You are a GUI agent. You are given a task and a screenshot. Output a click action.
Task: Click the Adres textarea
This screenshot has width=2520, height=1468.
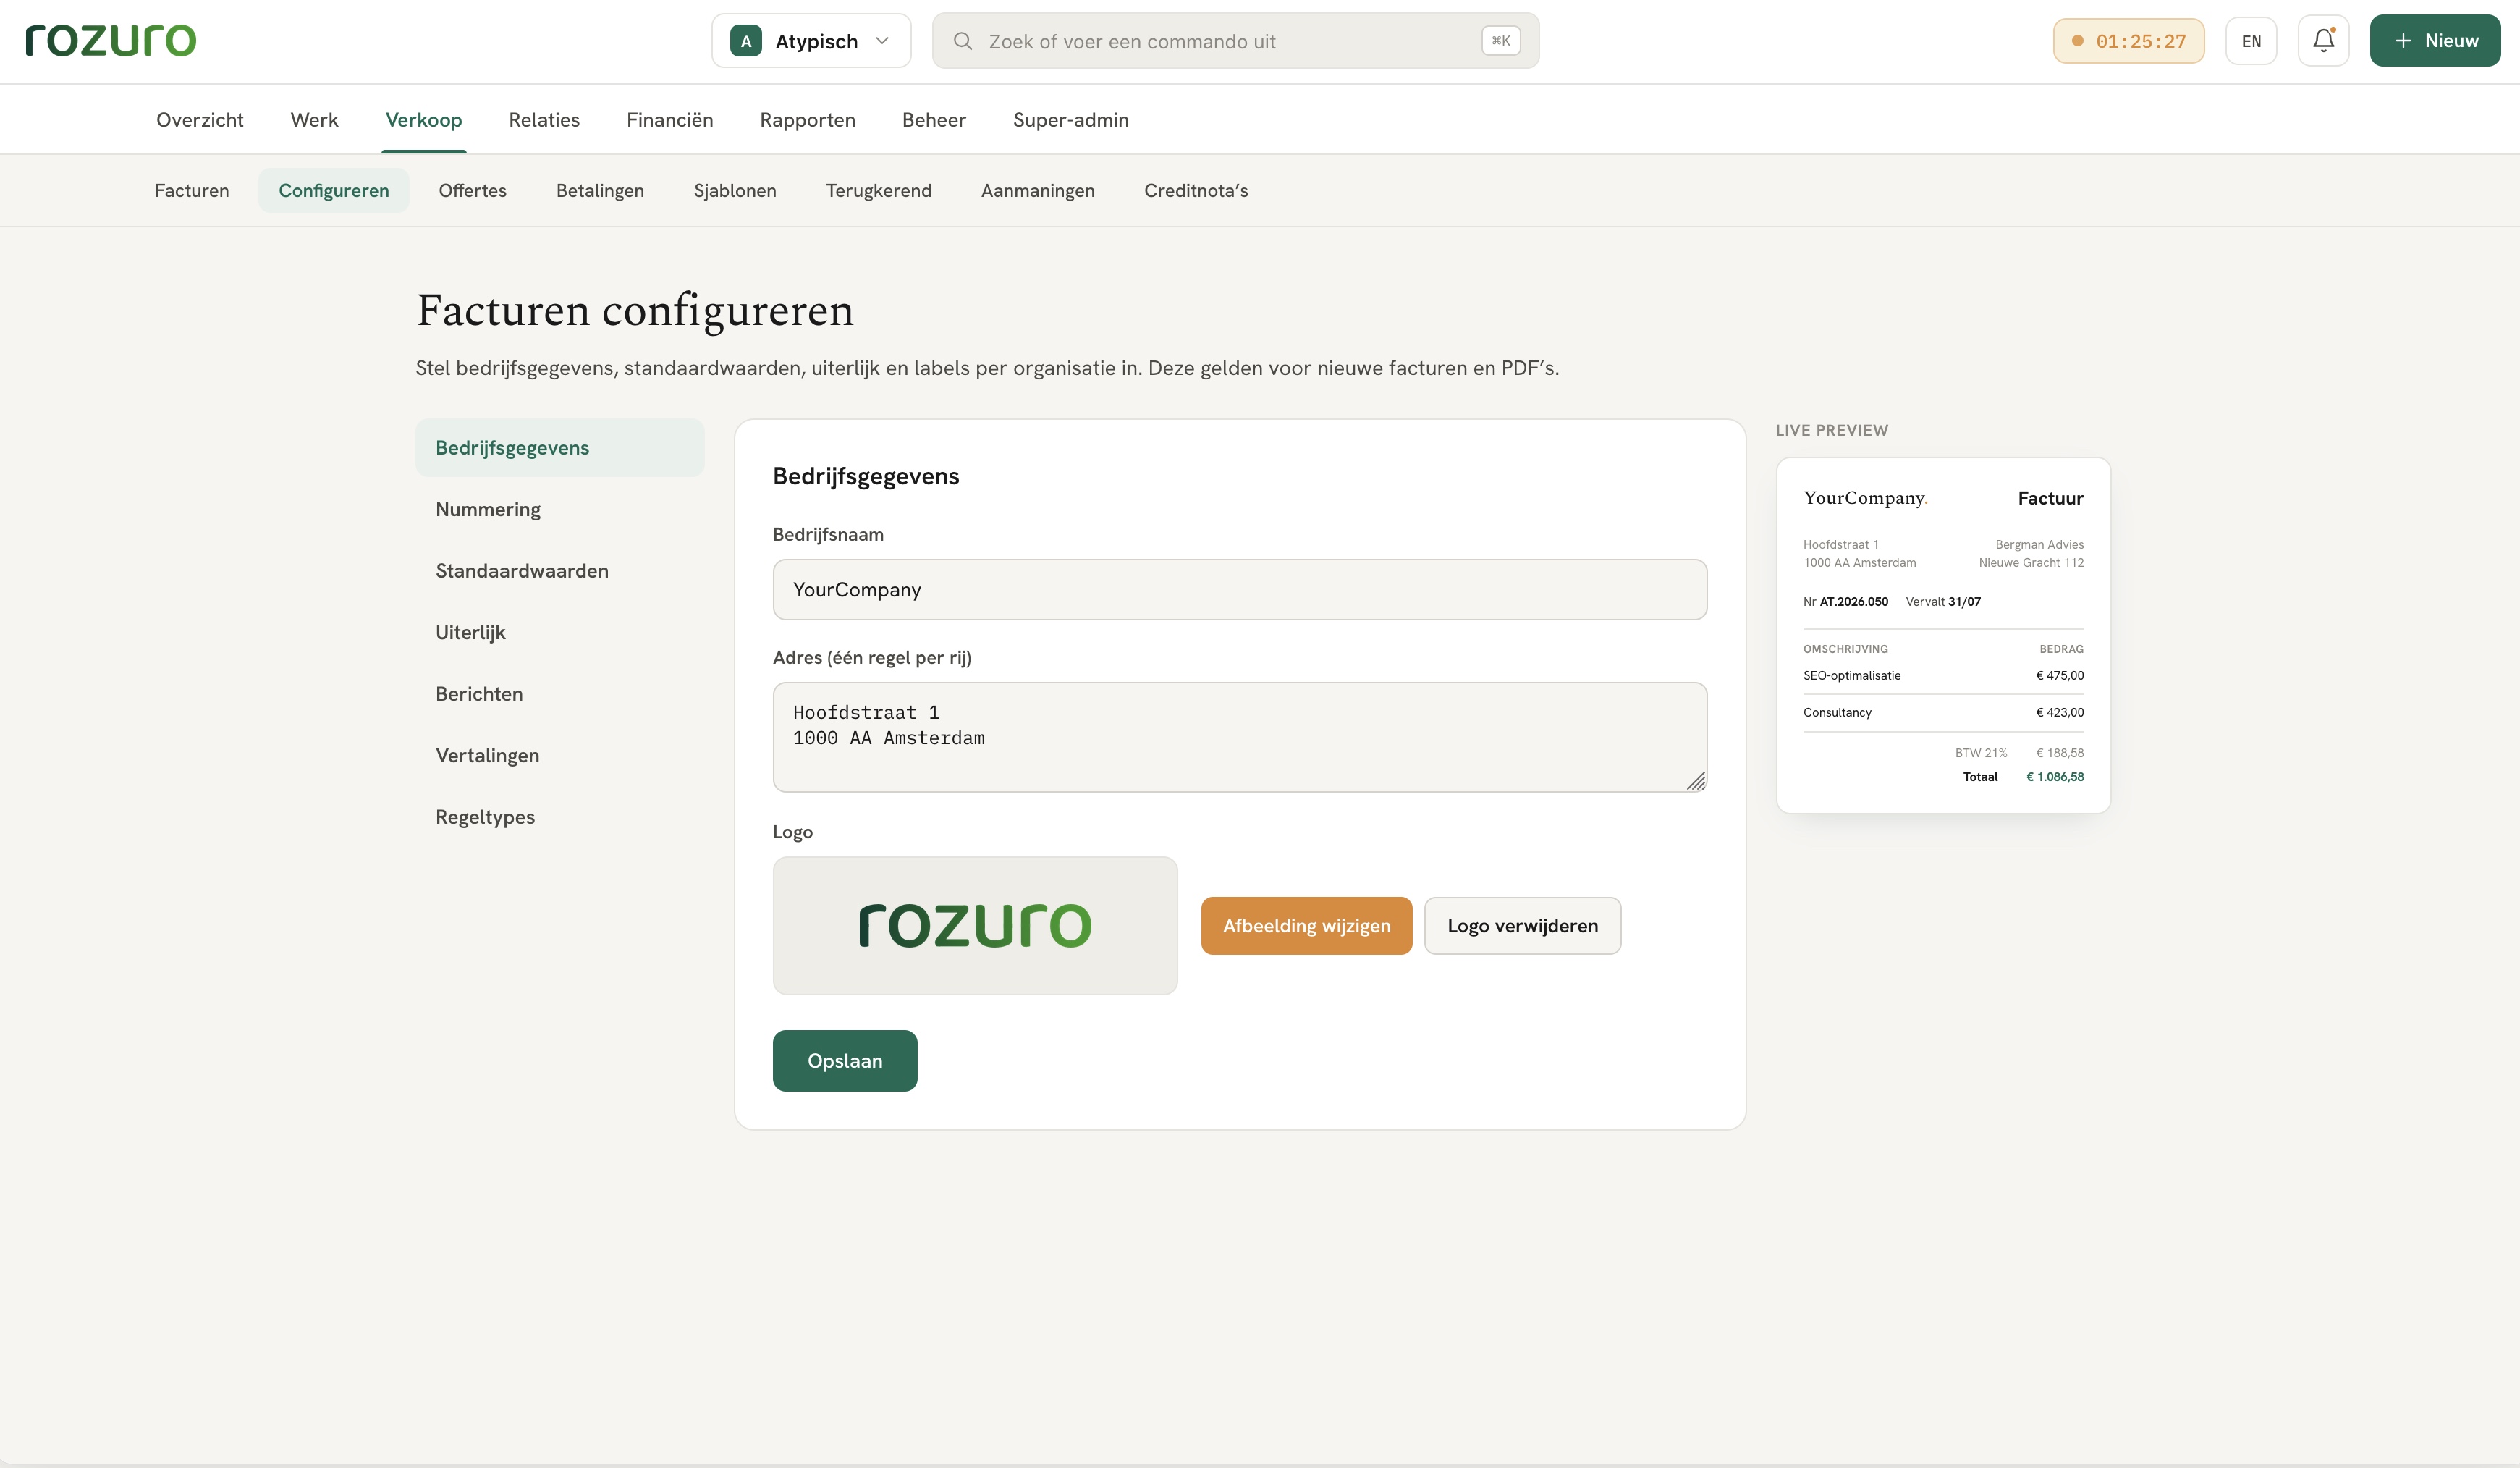[1240, 737]
